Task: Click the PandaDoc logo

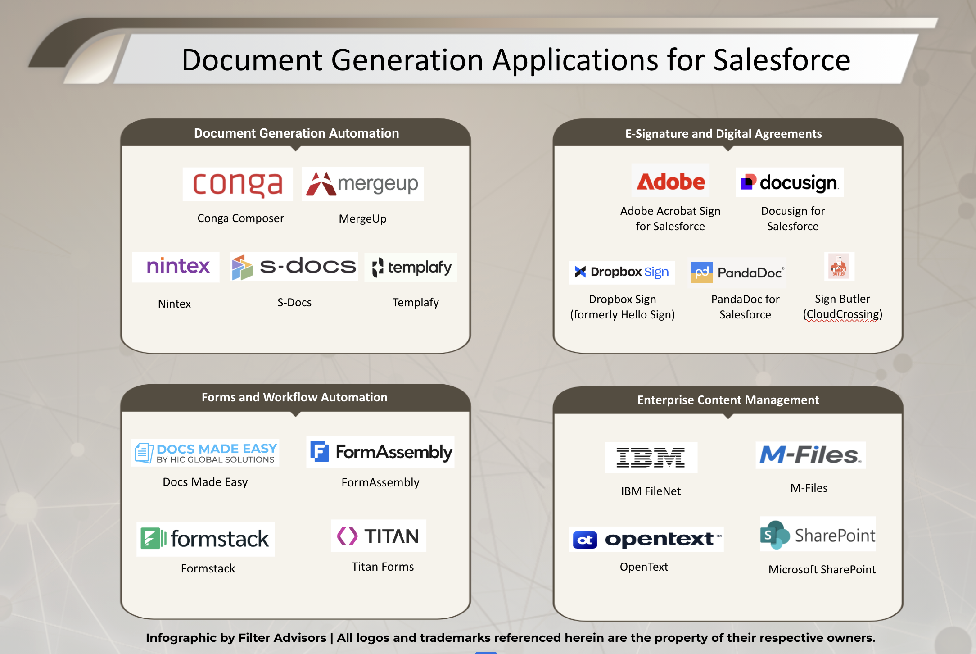Action: (738, 272)
